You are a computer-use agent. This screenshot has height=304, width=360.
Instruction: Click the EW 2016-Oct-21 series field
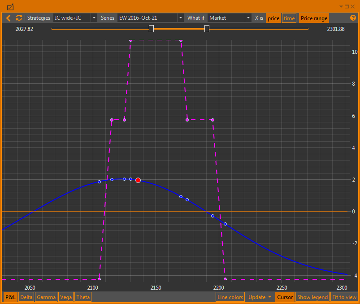(147, 18)
